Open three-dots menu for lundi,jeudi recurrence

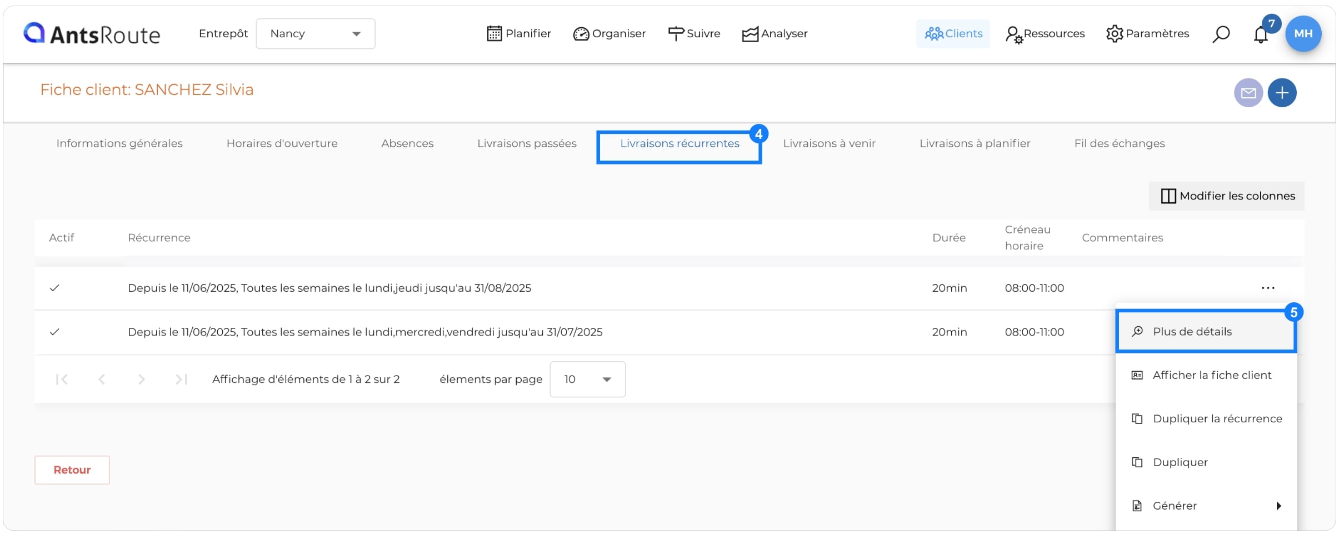pos(1268,288)
